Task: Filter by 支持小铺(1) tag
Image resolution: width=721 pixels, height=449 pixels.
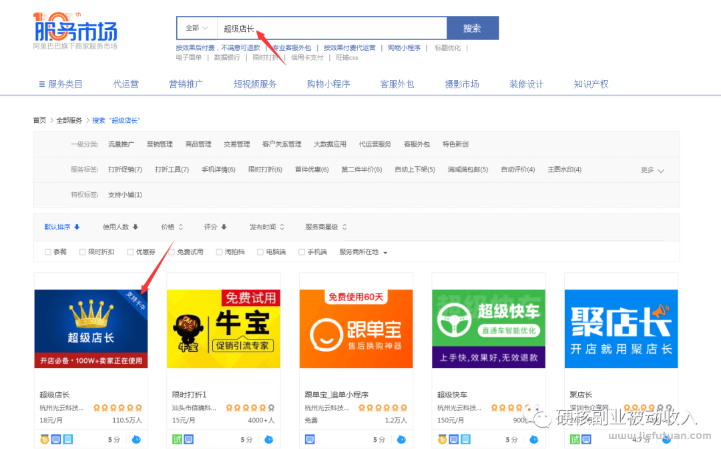Action: pos(125,195)
